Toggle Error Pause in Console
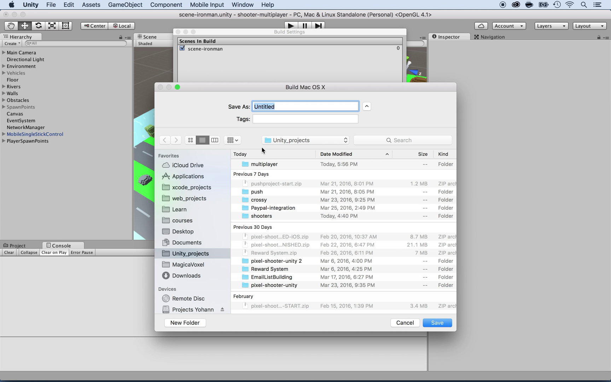This screenshot has height=382, width=611. pos(82,253)
